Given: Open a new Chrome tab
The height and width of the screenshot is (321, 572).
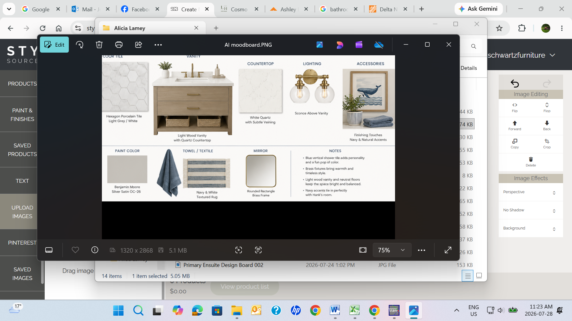Looking at the screenshot, I should coord(422,9).
